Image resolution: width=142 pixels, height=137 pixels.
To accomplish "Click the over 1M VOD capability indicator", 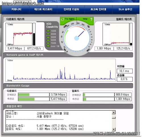I will point(48,46).
